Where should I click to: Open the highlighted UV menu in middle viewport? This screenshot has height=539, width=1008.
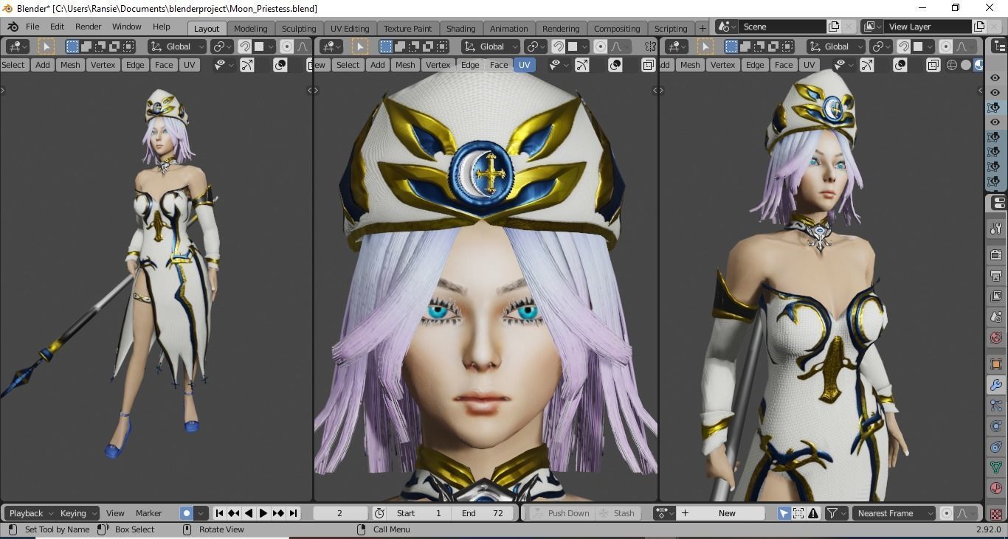(x=524, y=65)
